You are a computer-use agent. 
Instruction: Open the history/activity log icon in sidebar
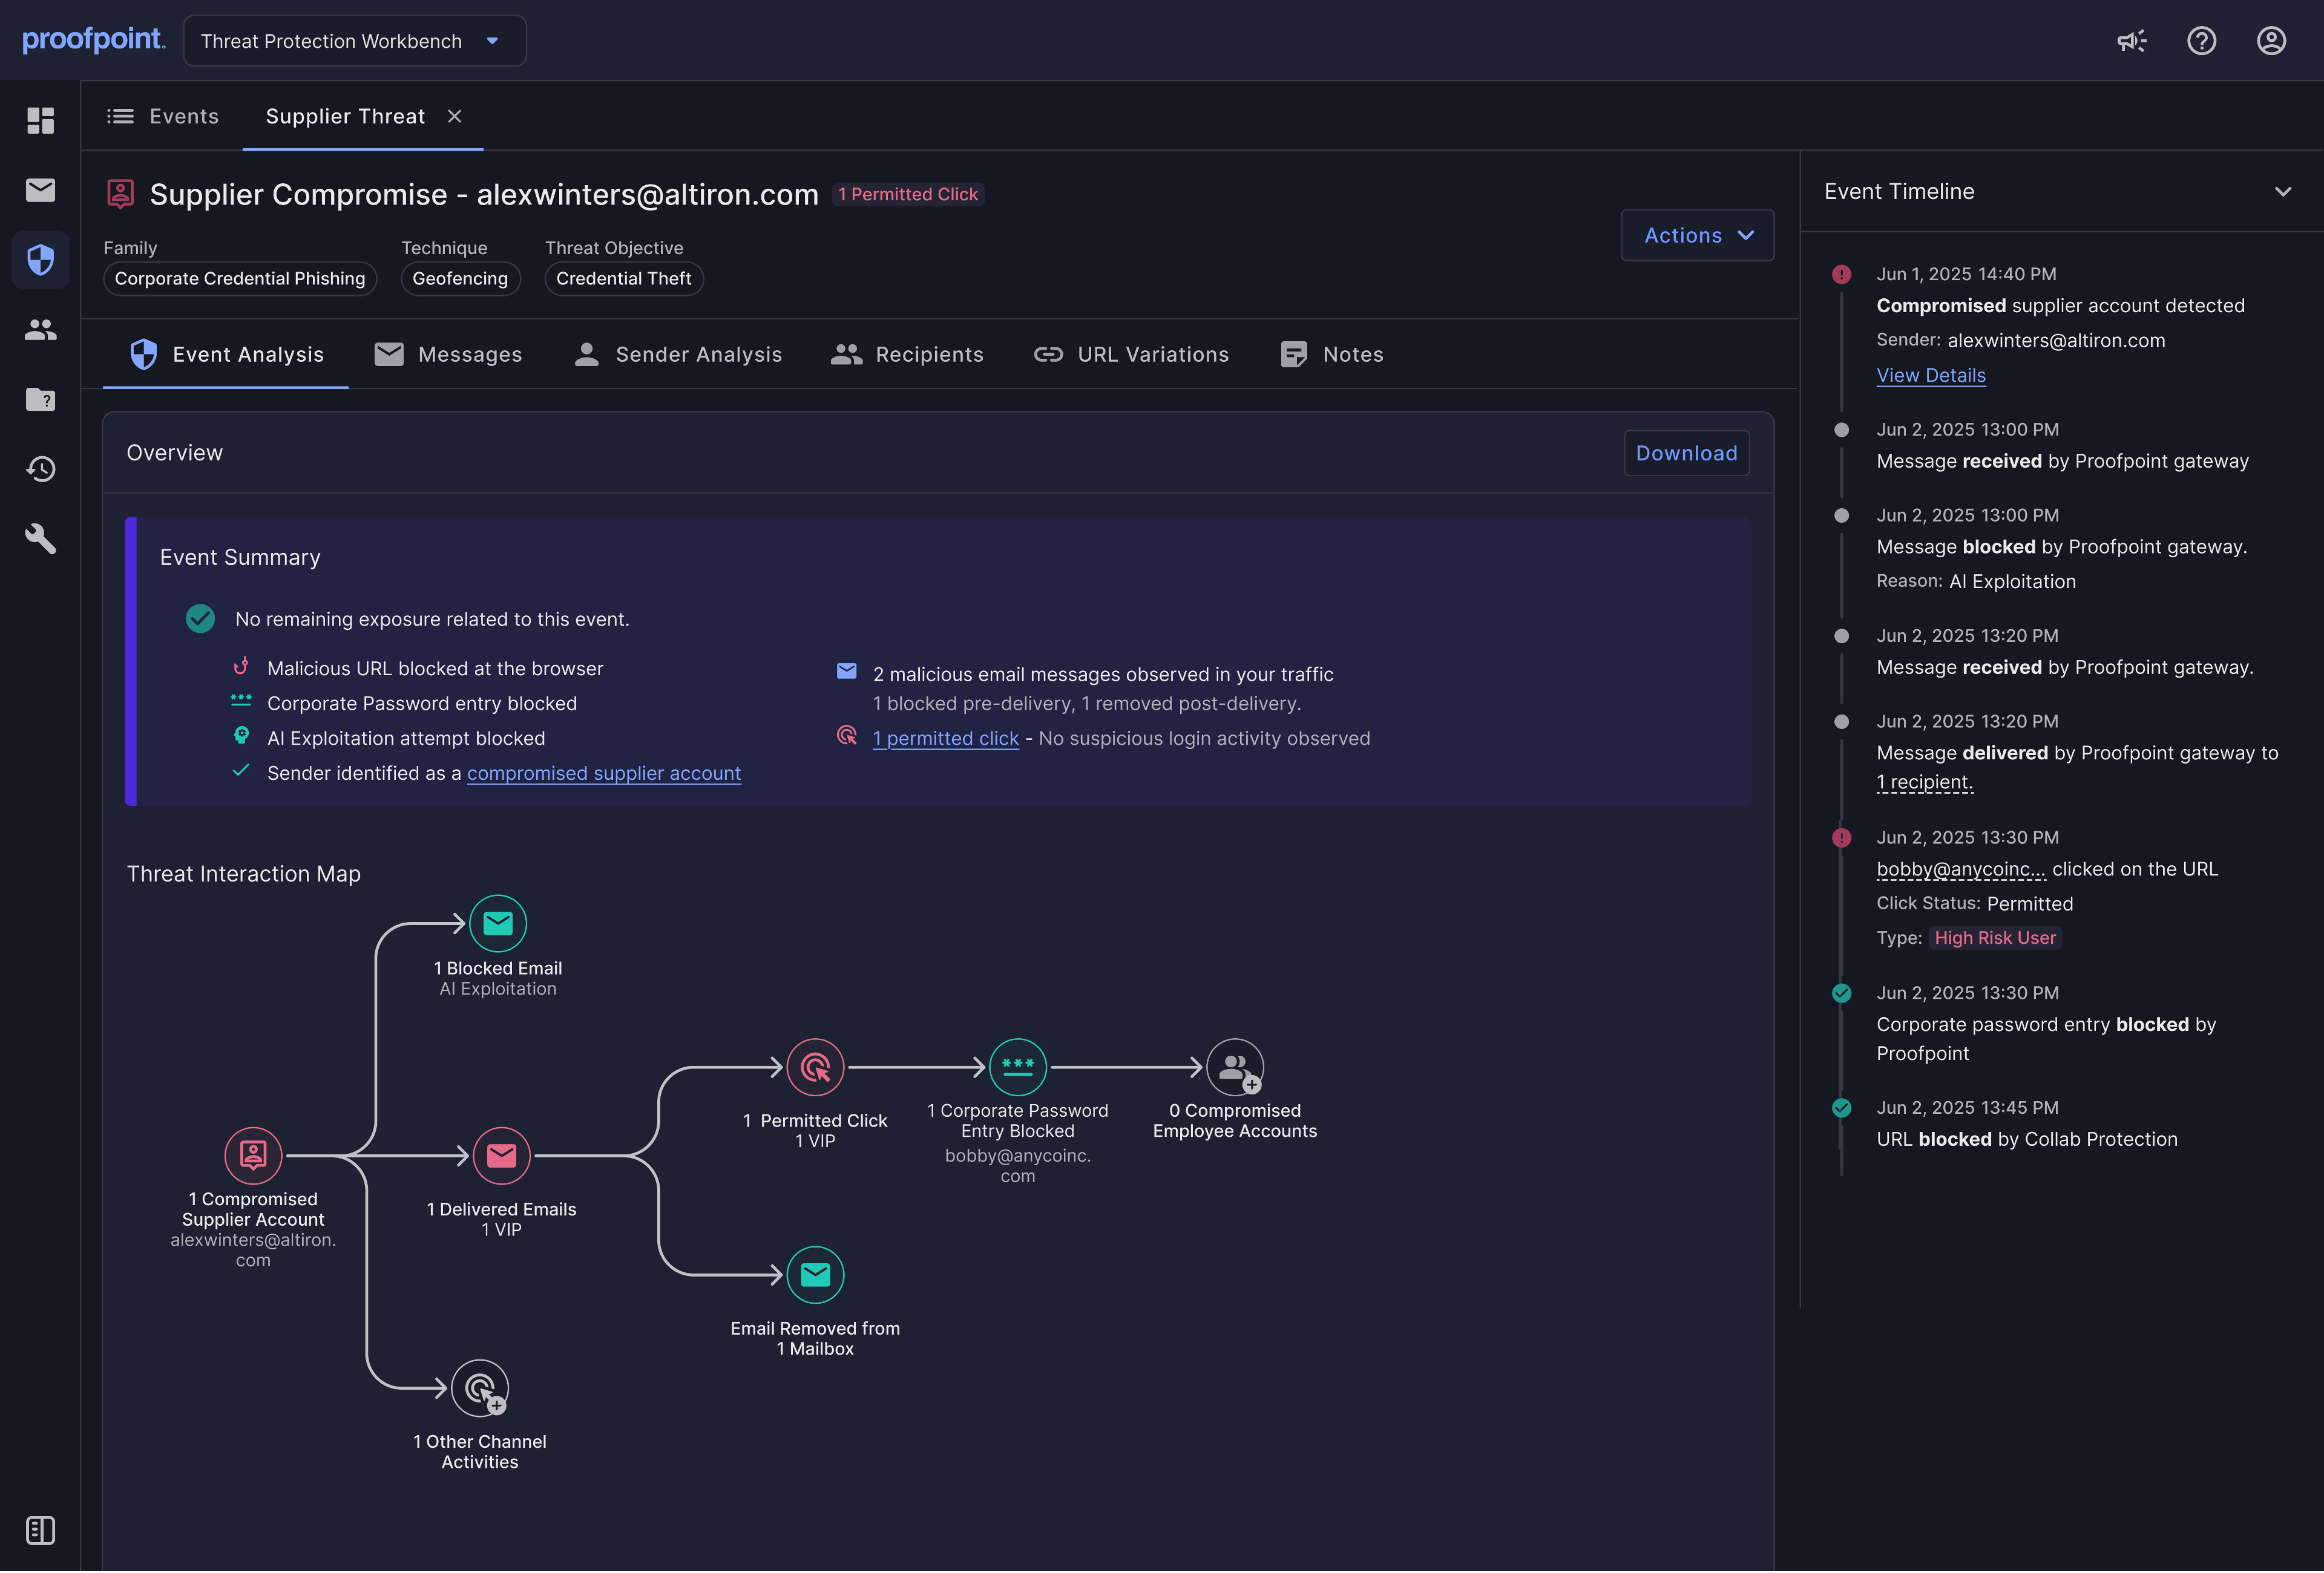coord(40,469)
